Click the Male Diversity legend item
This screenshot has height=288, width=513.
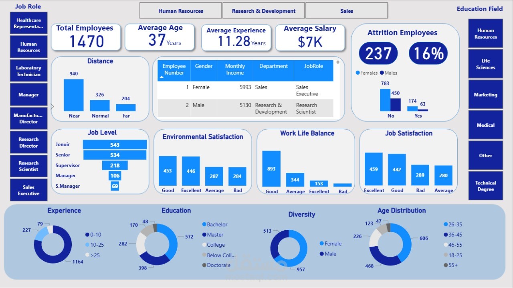328,254
